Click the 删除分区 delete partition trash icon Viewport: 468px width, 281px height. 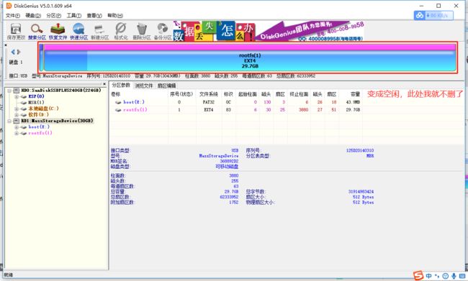pyautogui.click(x=141, y=32)
